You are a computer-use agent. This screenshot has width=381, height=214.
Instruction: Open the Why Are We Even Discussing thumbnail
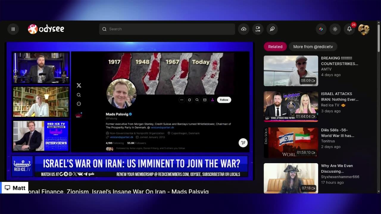291,178
